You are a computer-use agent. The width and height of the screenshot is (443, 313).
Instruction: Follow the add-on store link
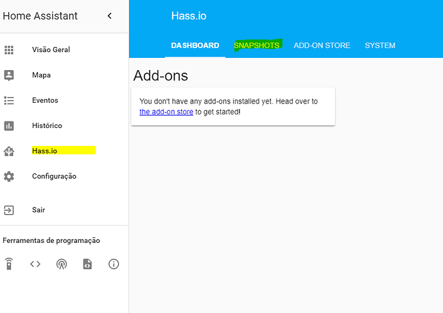click(x=166, y=112)
